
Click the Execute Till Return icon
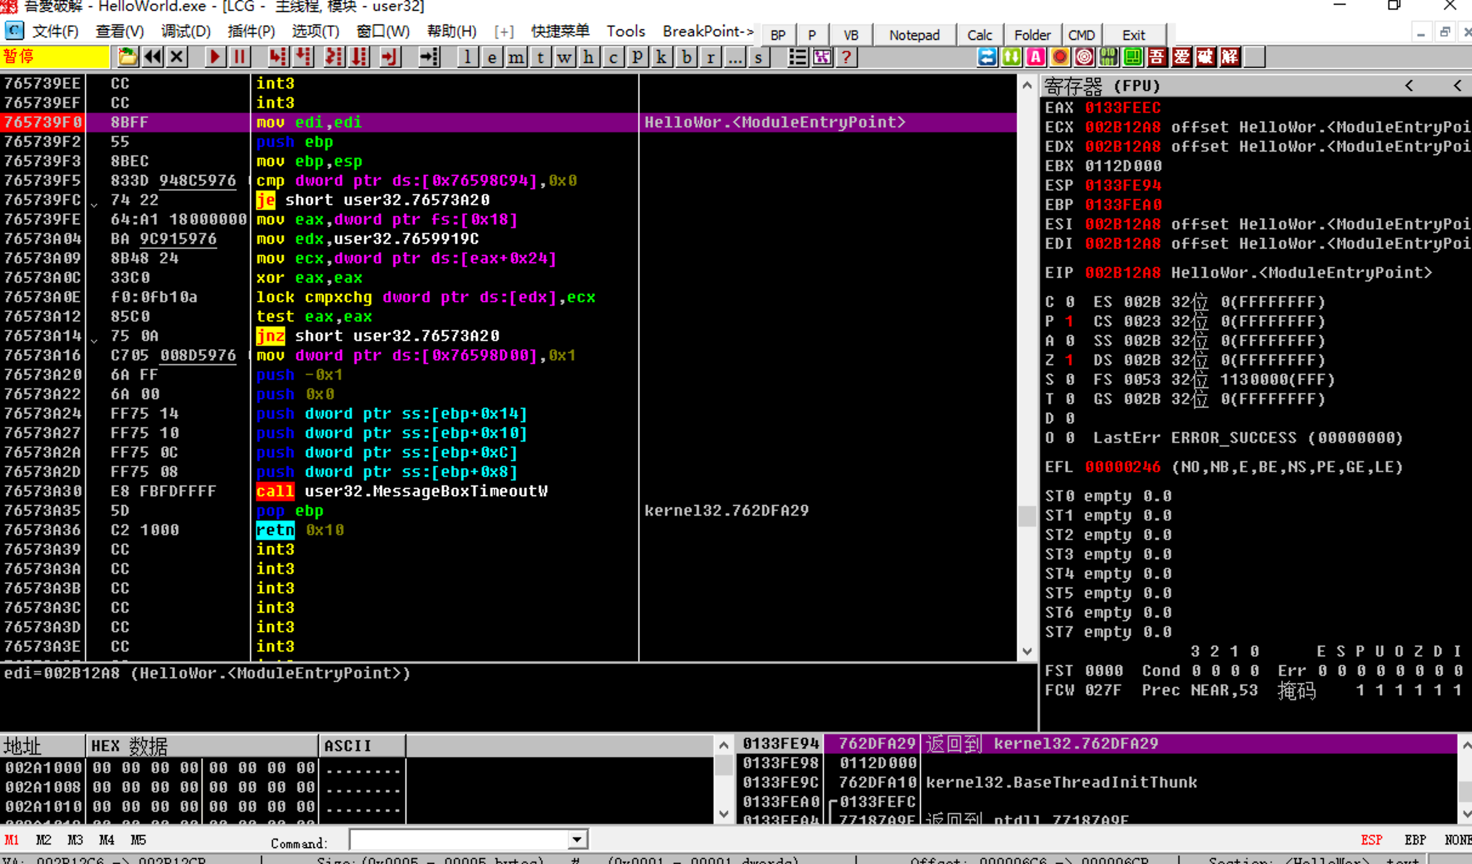pyautogui.click(x=389, y=57)
